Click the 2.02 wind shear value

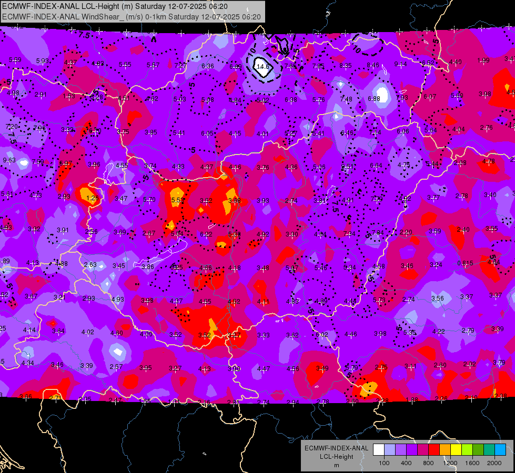point(470,364)
